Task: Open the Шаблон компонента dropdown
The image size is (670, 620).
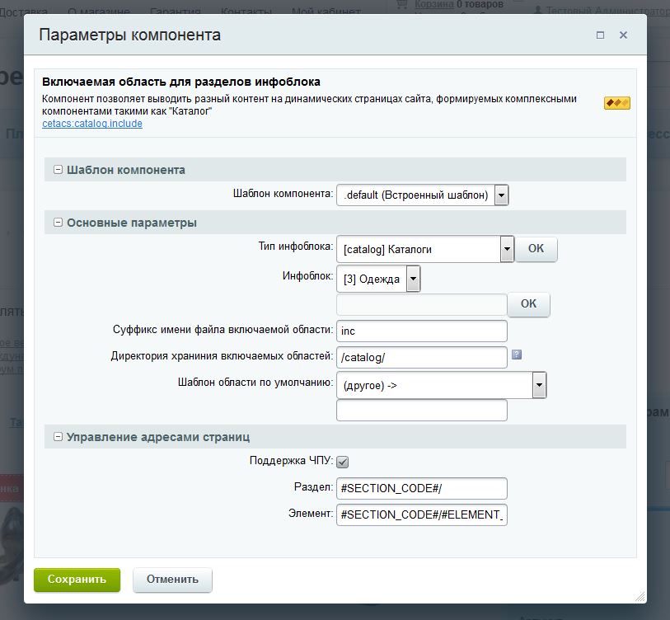Action: pyautogui.click(x=501, y=195)
